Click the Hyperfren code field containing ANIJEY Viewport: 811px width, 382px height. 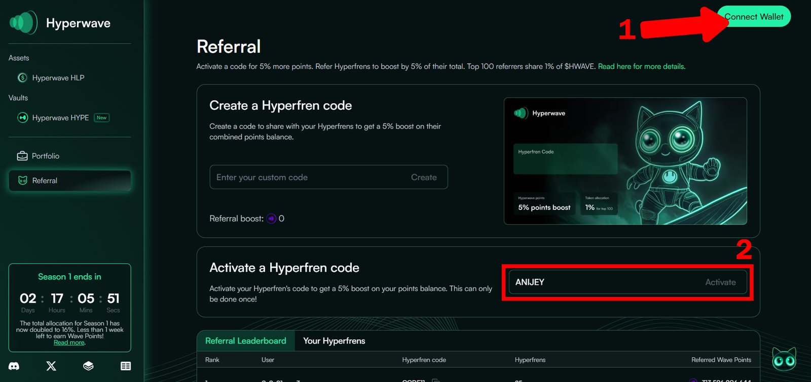click(603, 282)
